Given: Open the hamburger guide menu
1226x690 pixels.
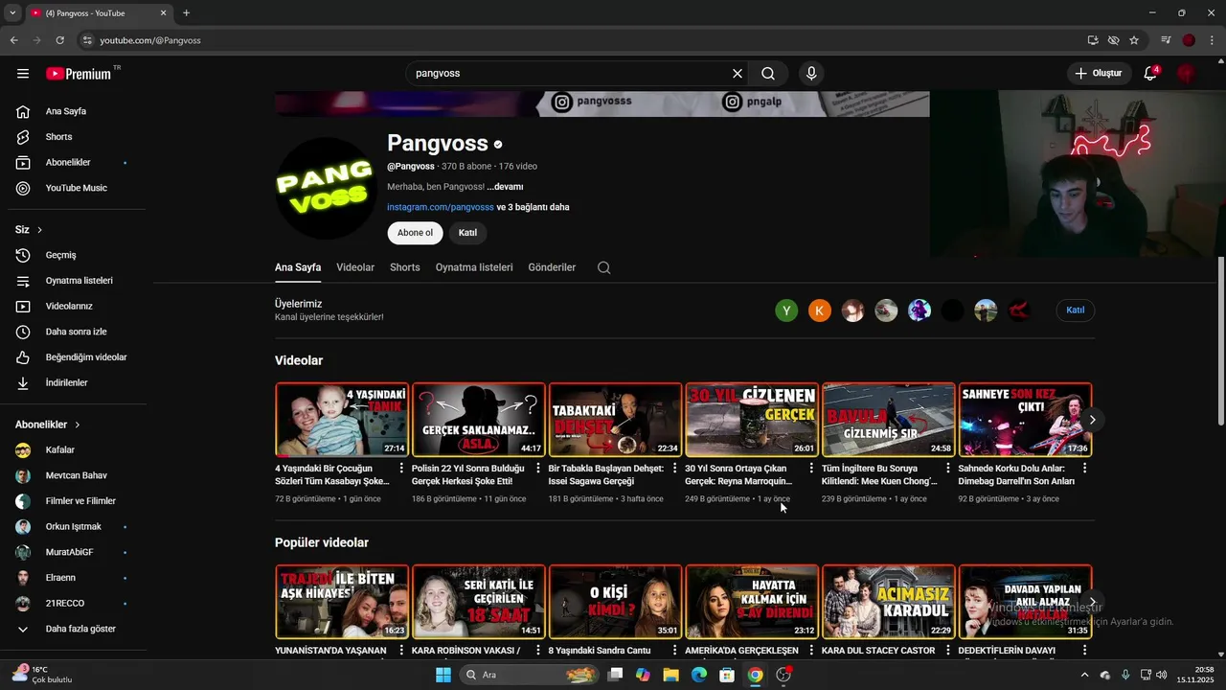Looking at the screenshot, I should click(x=23, y=74).
